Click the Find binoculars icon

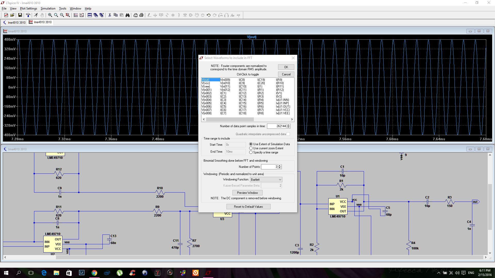[x=127, y=15]
